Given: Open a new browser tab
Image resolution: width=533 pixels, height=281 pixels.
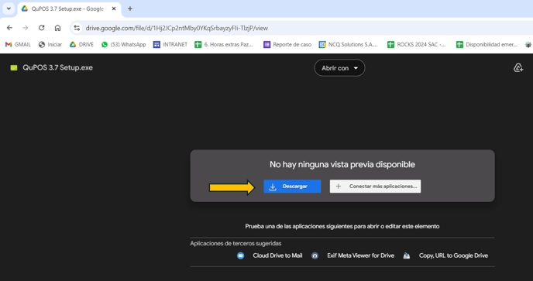Looking at the screenshot, I should pos(130,9).
